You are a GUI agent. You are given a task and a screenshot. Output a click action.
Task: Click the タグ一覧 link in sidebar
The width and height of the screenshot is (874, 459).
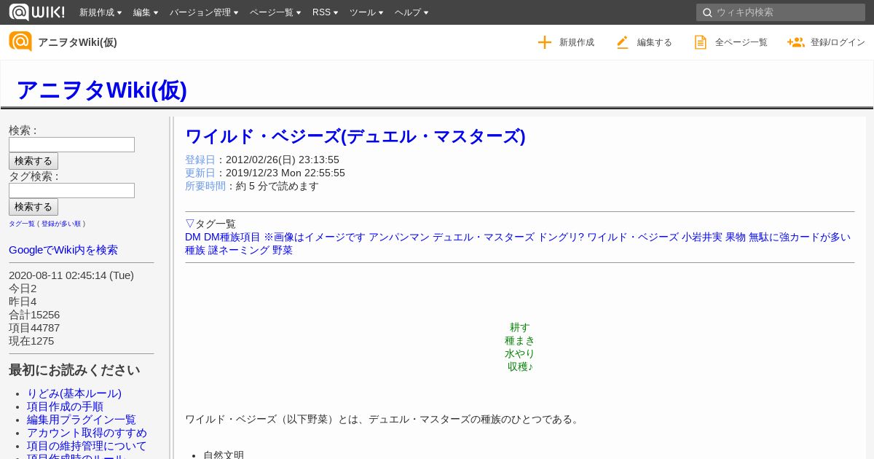[x=22, y=224]
